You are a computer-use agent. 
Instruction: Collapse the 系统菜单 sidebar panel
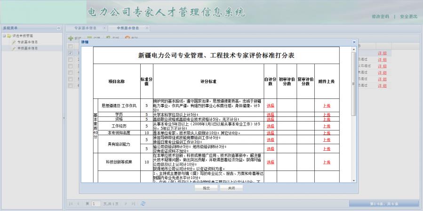pos(59,28)
